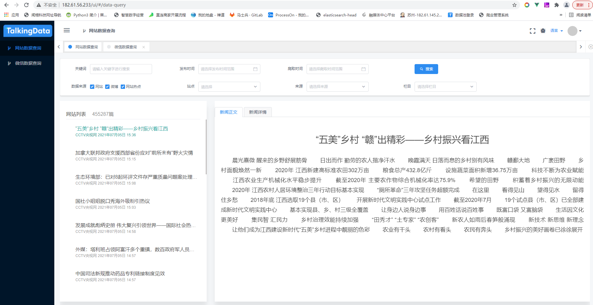Open the 栏目 column dropdown
Screen dimensions: 593x305
(x=446, y=87)
